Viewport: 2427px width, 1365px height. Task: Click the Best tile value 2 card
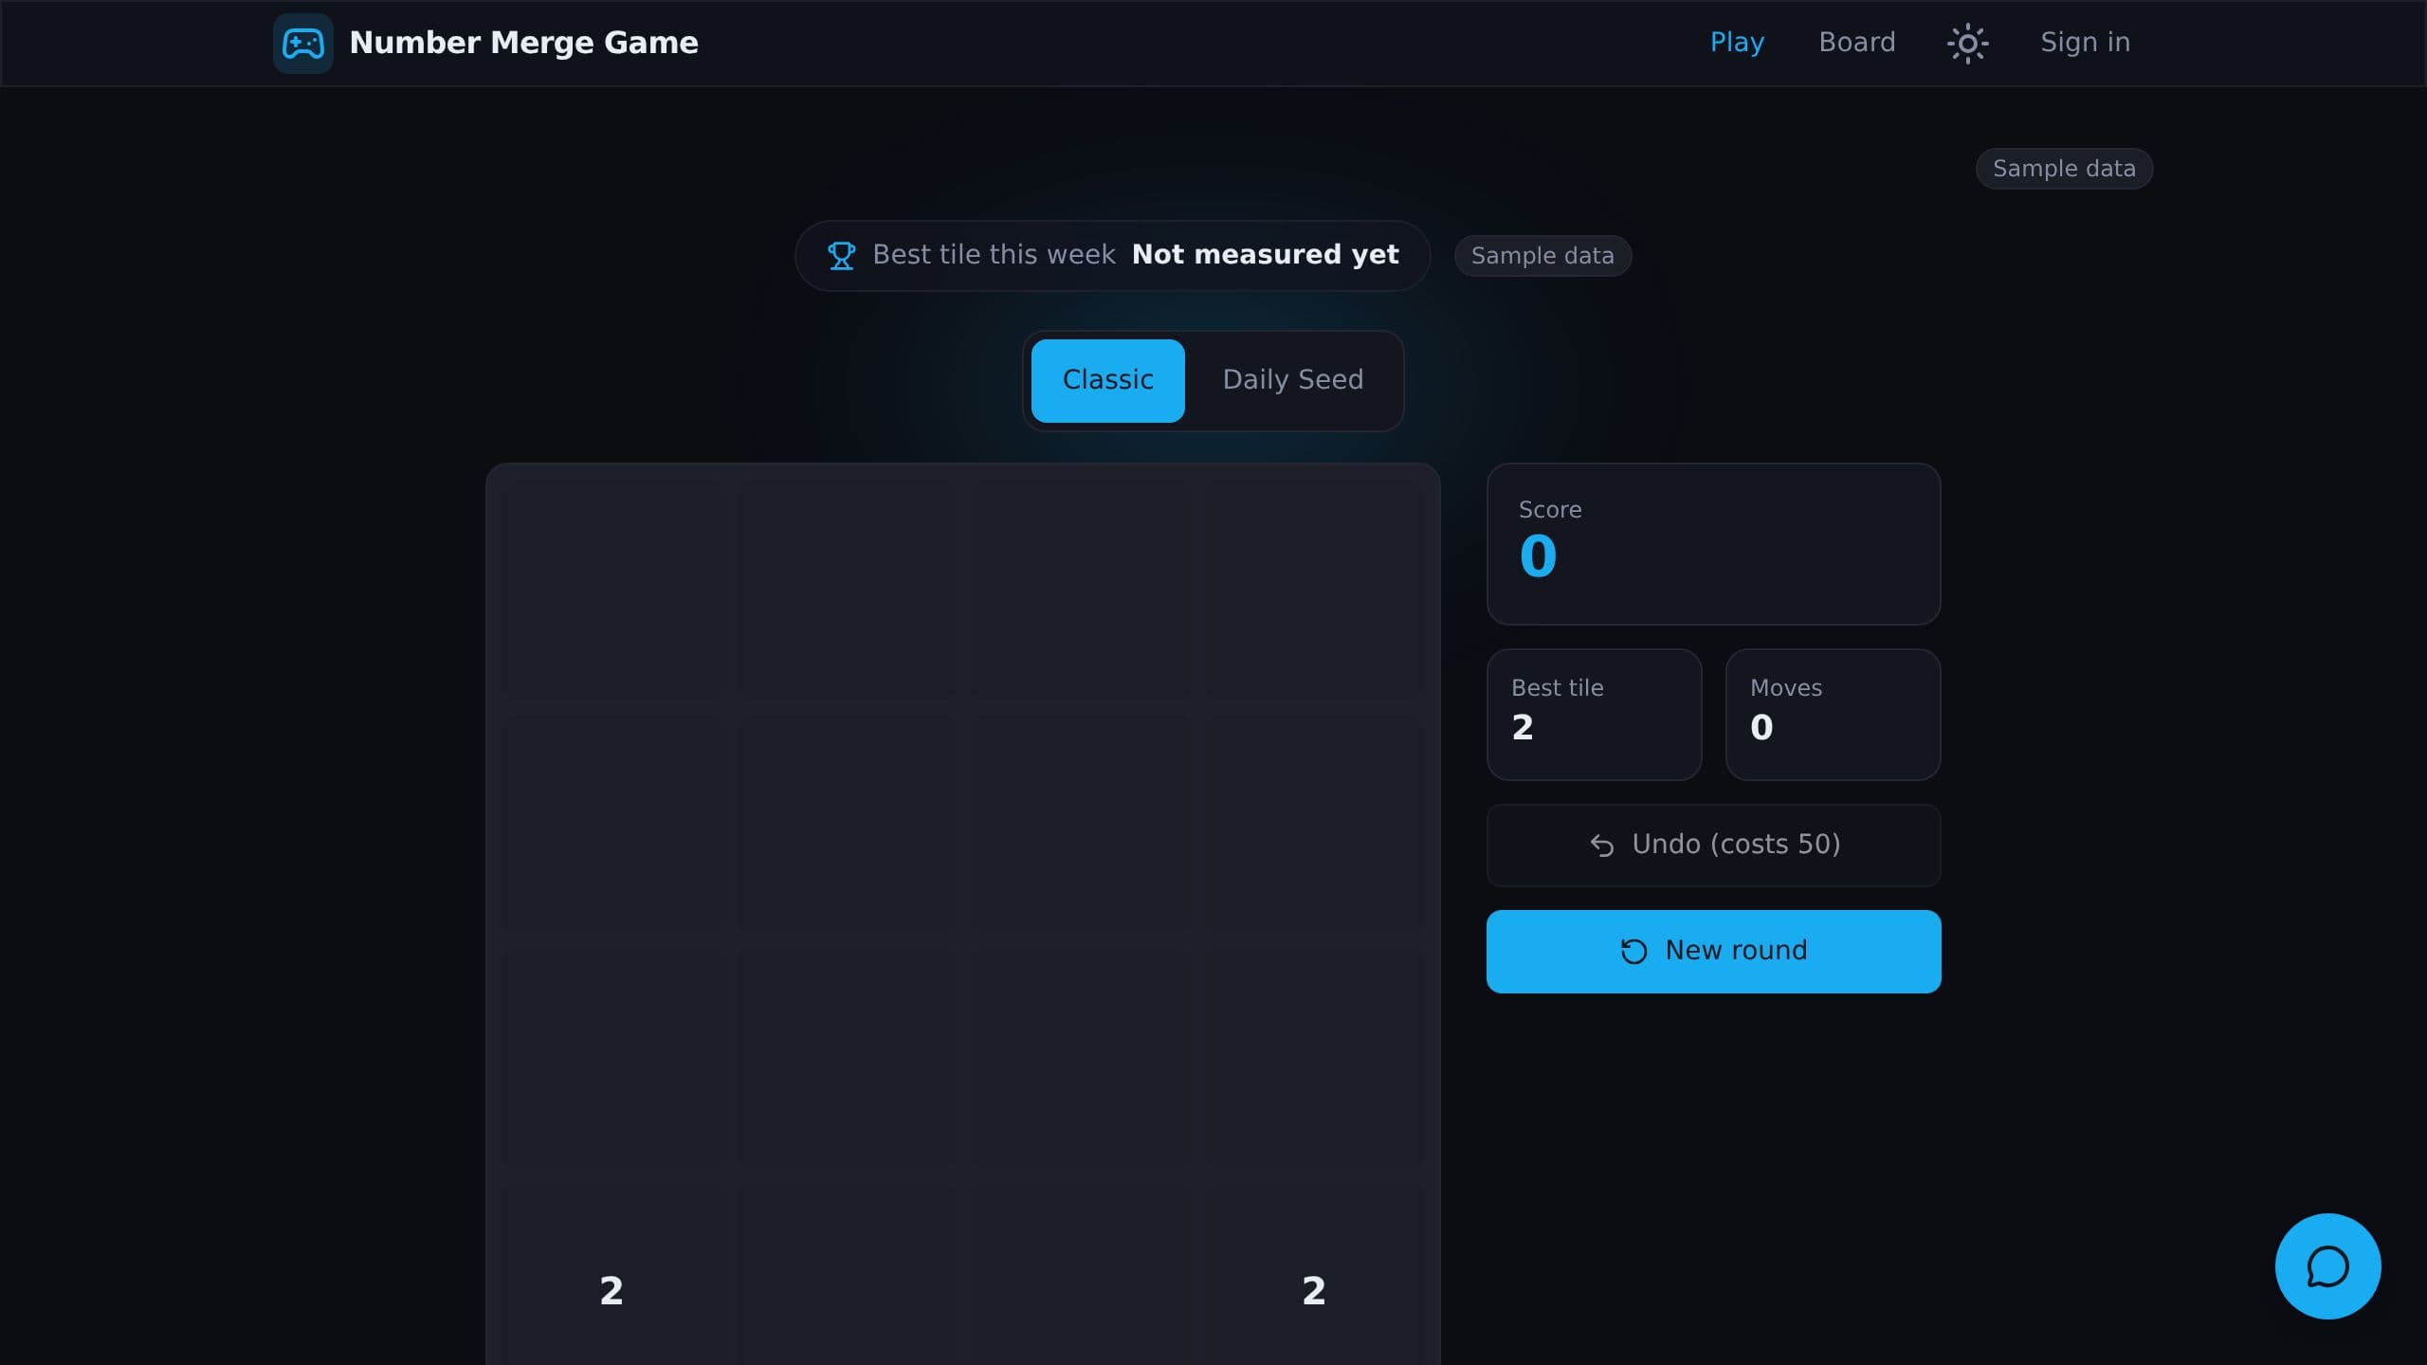(1594, 715)
